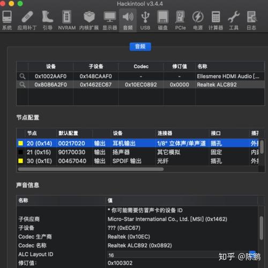Select Realtek ALC892 name cell in devices table
Viewport: 268px width, 268px height.
coord(217,85)
